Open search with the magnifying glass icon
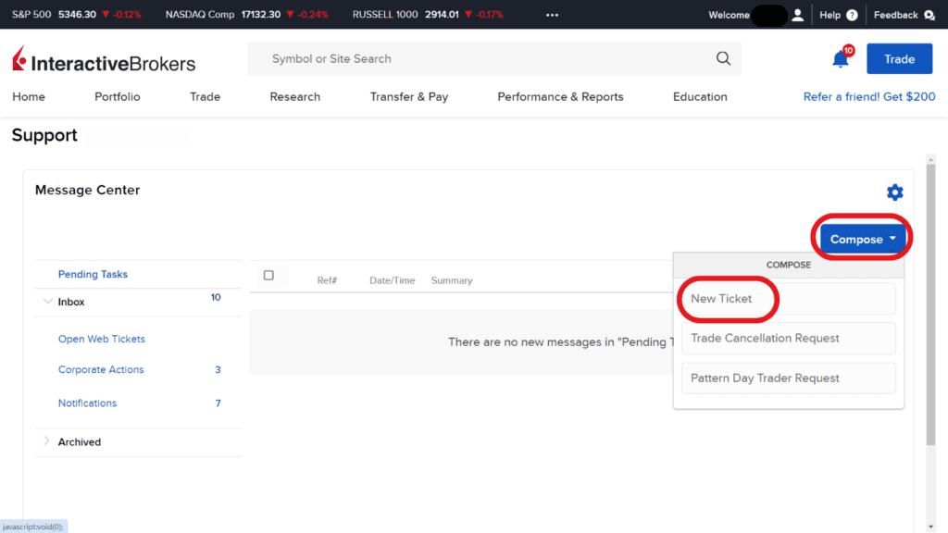 (x=723, y=58)
